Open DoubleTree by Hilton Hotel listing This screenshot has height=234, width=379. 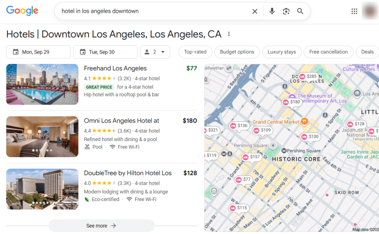[128, 173]
